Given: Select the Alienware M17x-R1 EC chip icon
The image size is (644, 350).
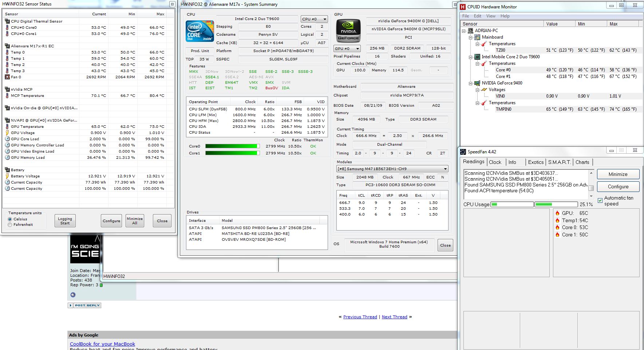Looking at the screenshot, I should click(x=7, y=46).
